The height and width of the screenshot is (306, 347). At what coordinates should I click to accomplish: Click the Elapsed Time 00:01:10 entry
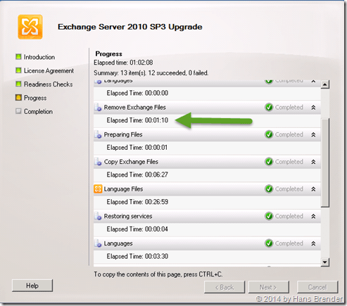[137, 120]
